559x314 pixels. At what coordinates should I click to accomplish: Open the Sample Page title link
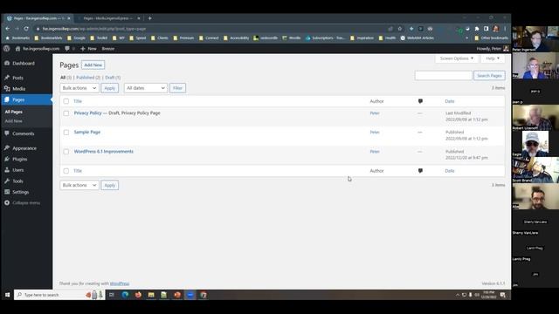click(87, 132)
